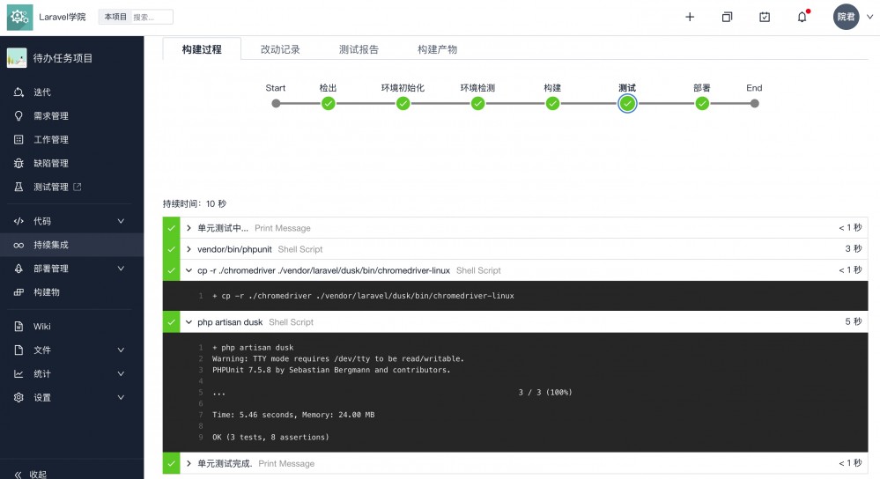Select the 构建 pipeline stage
The height and width of the screenshot is (479, 880).
pos(553,103)
